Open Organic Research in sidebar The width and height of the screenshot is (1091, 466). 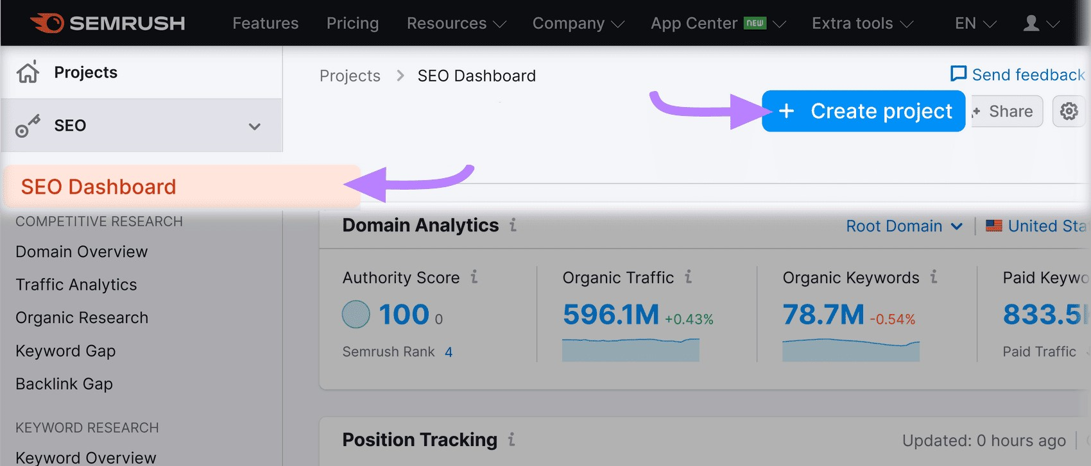(82, 317)
